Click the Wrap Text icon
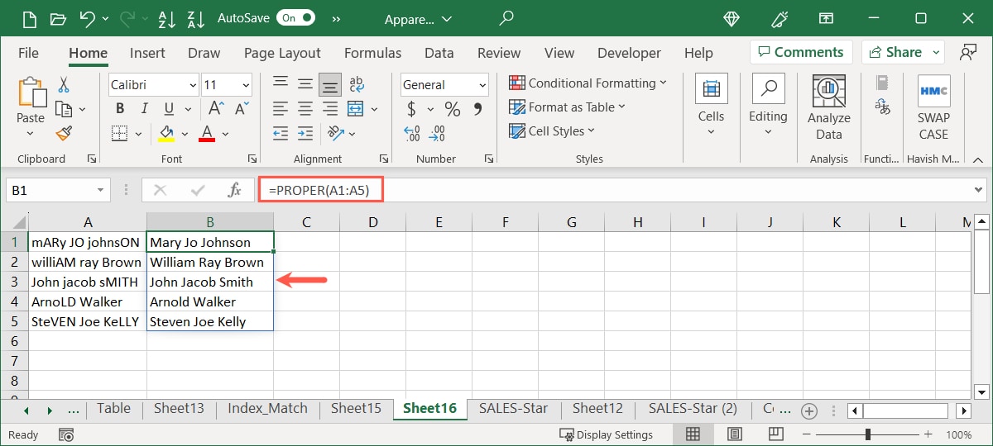Viewport: 993px width, 446px height. 357,84
